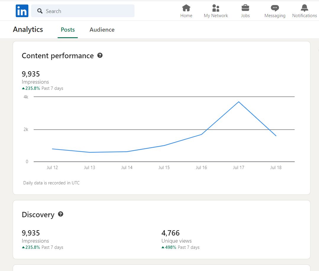Image resolution: width=319 pixels, height=271 pixels.
Task: Open the Jobs briefcase icon
Action: [245, 8]
